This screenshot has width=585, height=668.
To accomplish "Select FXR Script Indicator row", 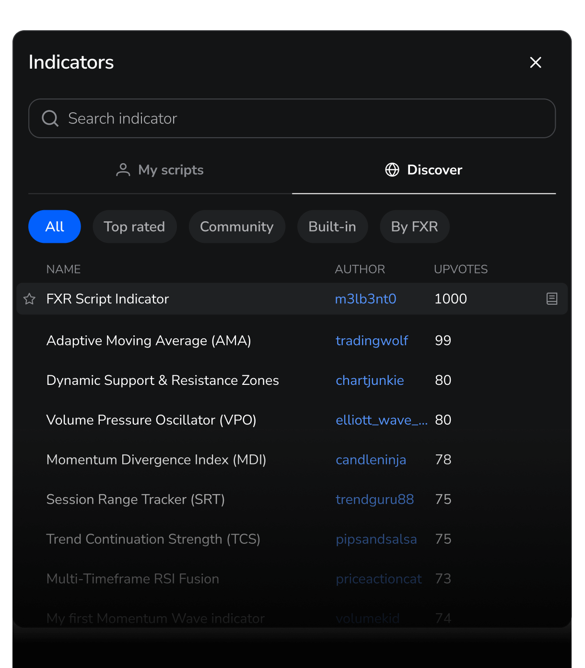I will click(x=292, y=299).
